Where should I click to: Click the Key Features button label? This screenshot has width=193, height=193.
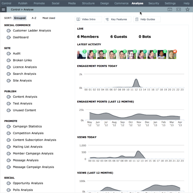tap(119, 19)
